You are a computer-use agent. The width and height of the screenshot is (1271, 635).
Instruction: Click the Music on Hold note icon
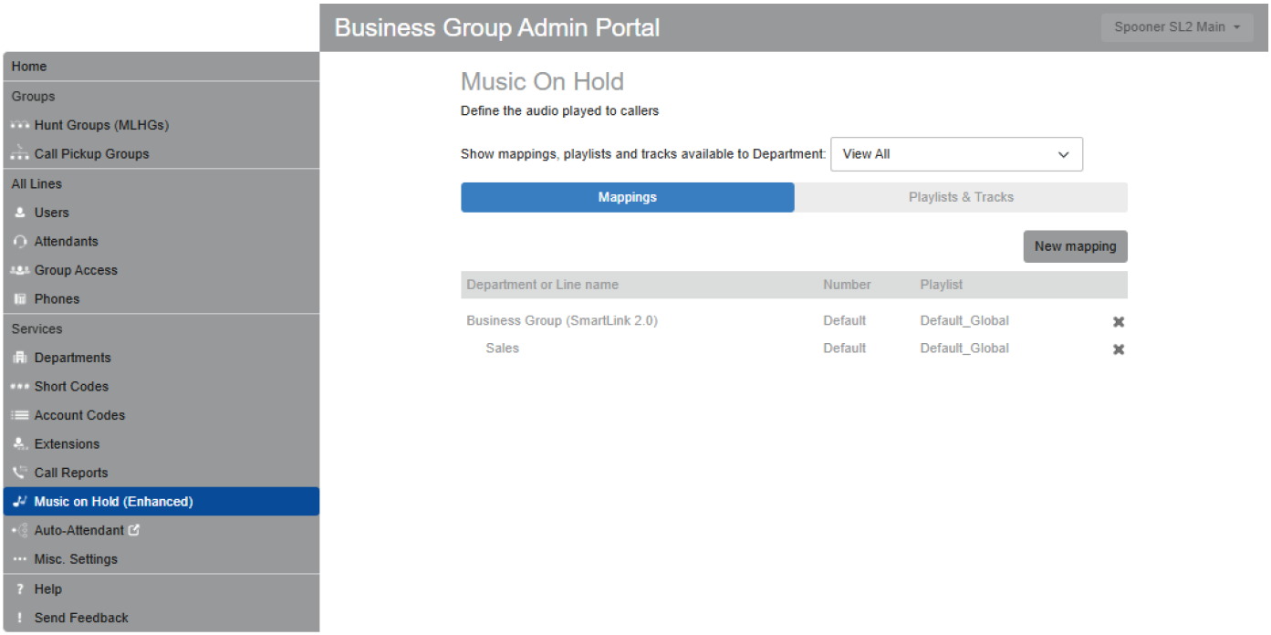click(x=17, y=501)
